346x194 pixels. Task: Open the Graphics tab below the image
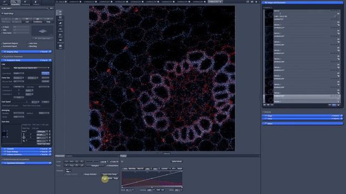pyautogui.click(x=69, y=156)
